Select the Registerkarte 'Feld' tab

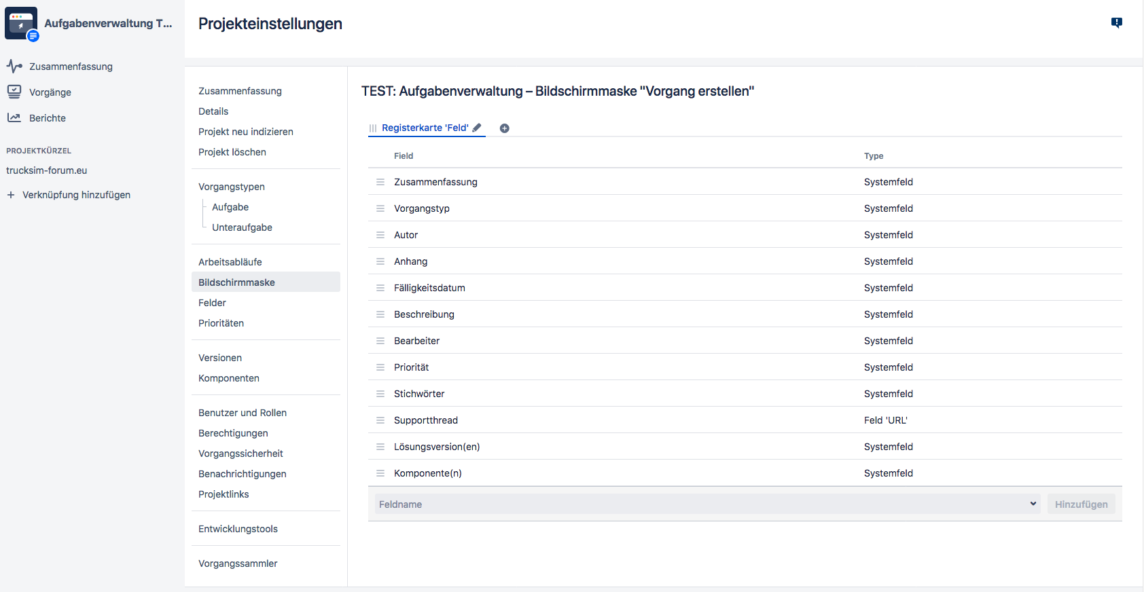point(425,128)
